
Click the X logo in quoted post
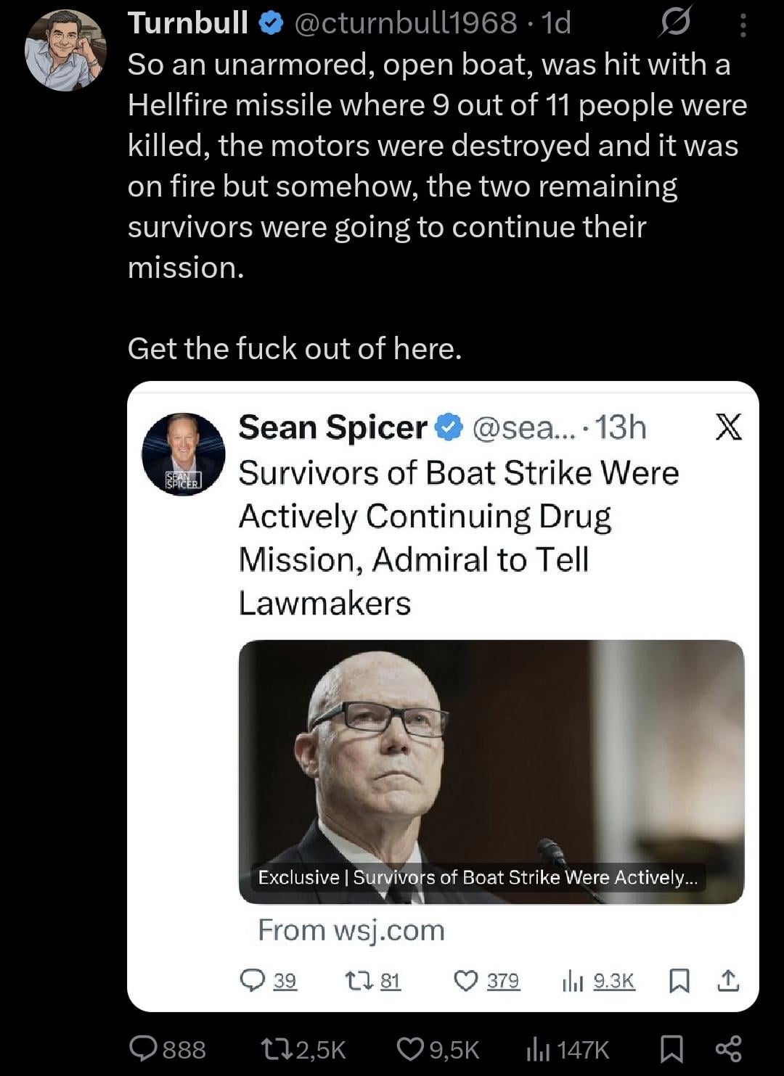(x=728, y=427)
